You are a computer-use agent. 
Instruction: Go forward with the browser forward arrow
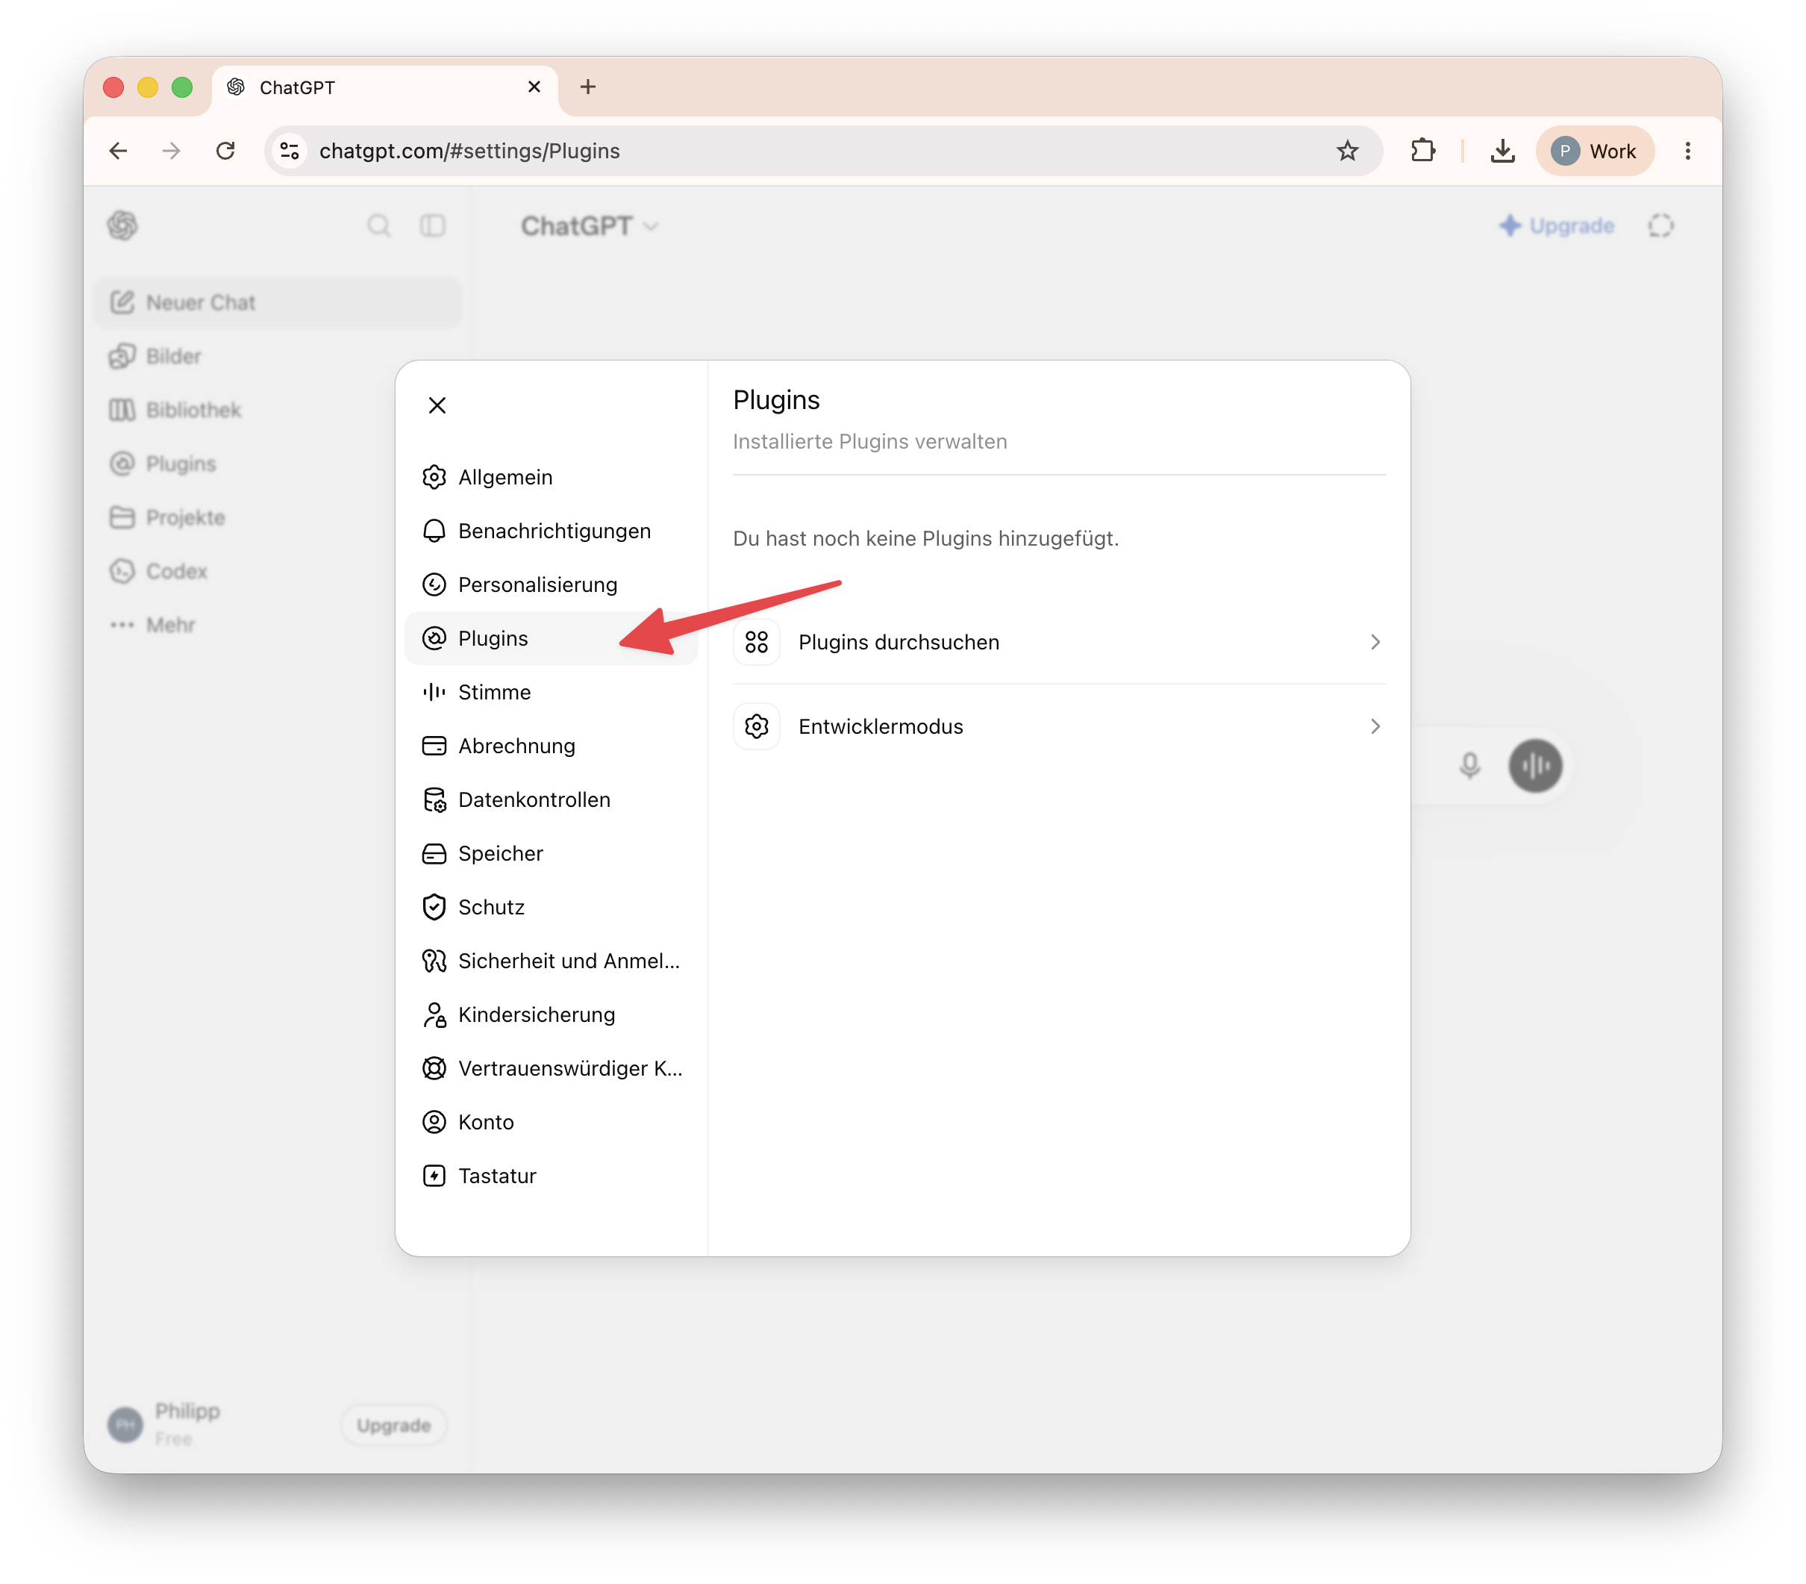pos(172,151)
